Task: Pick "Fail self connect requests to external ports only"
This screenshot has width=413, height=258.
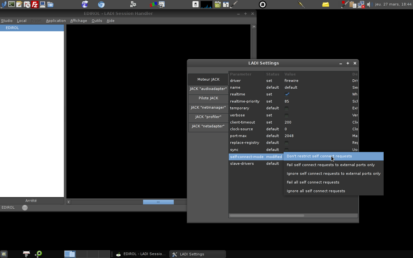Action: (331, 165)
